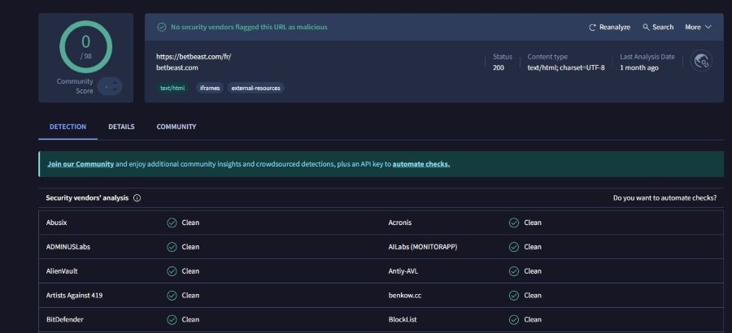
Task: Click the globe link icon at right
Action: coord(701,61)
